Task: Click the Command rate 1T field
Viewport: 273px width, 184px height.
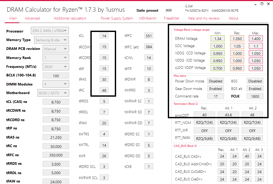Action: point(216,96)
